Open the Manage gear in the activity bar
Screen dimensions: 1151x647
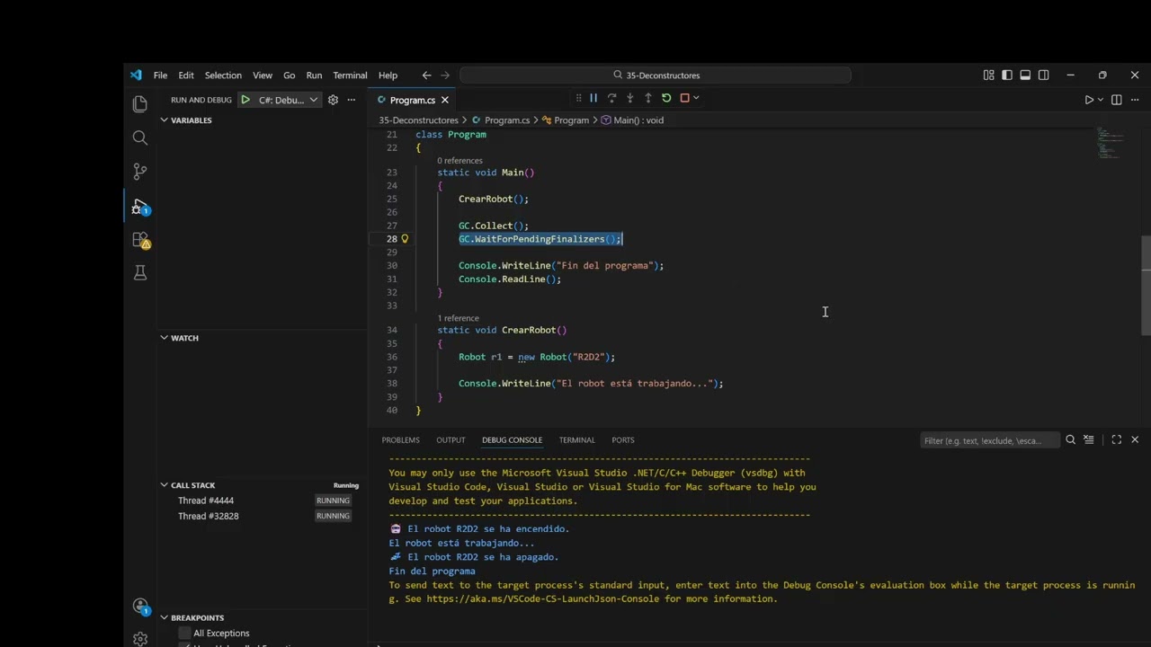coord(139,638)
